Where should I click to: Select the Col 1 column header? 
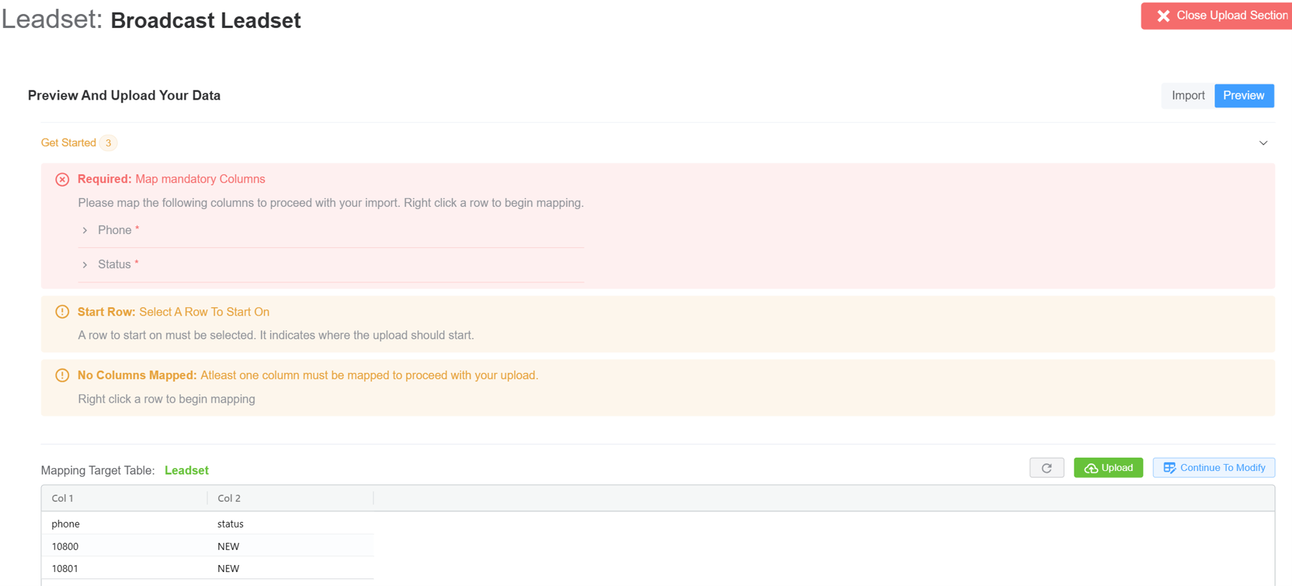coord(63,498)
